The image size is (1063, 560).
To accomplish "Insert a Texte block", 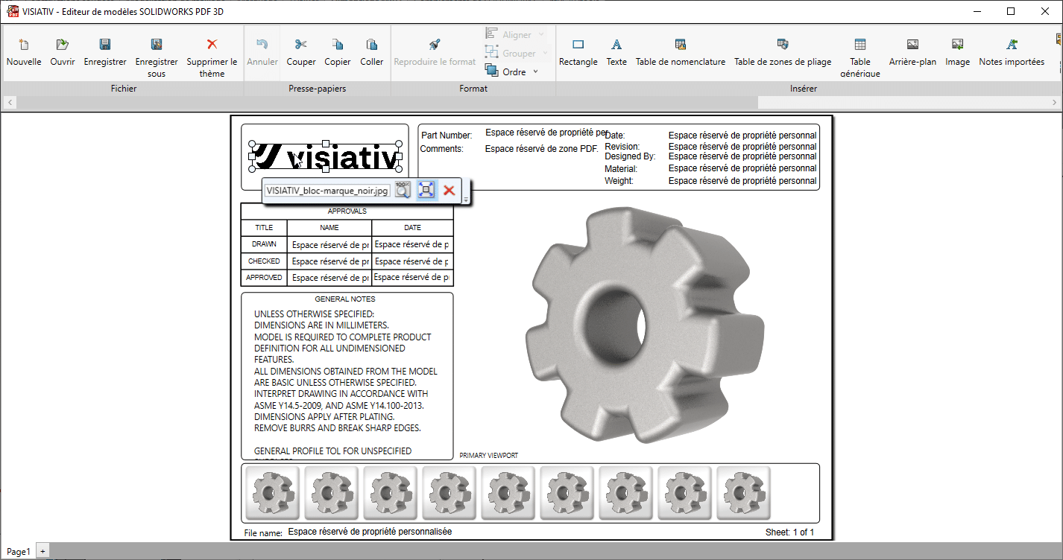I will click(x=616, y=53).
